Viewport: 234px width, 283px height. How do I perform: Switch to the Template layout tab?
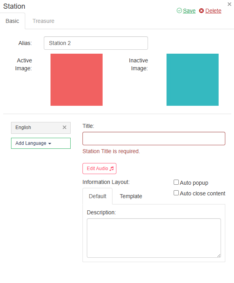[x=131, y=196]
